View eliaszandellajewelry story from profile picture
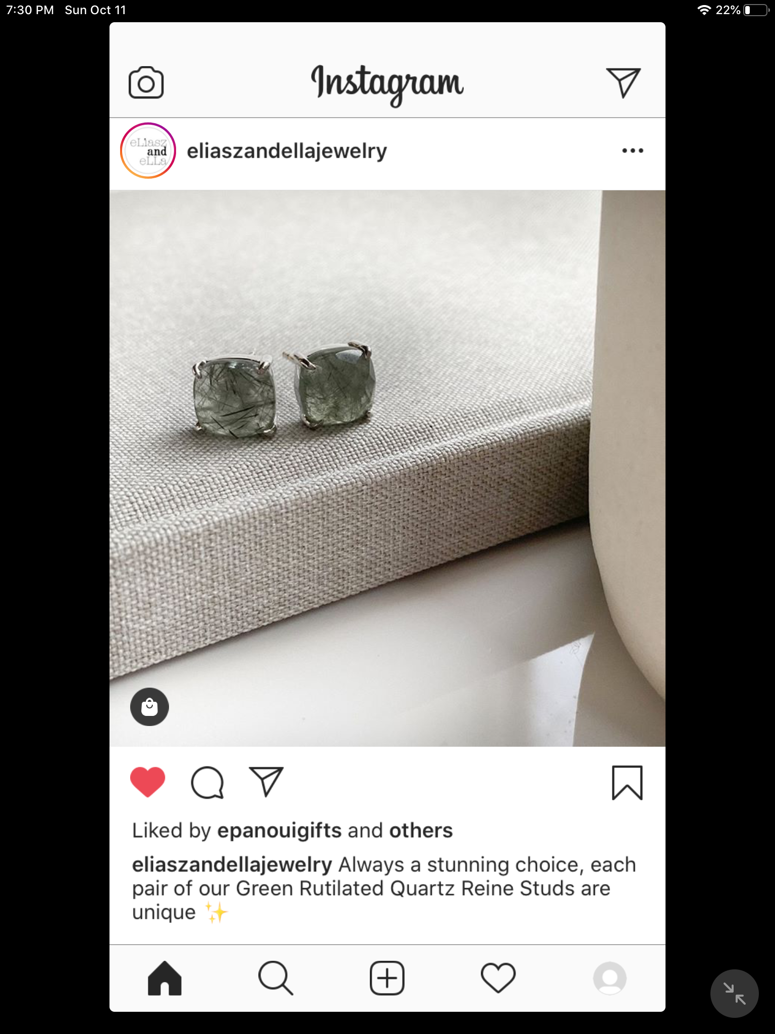 148,150
